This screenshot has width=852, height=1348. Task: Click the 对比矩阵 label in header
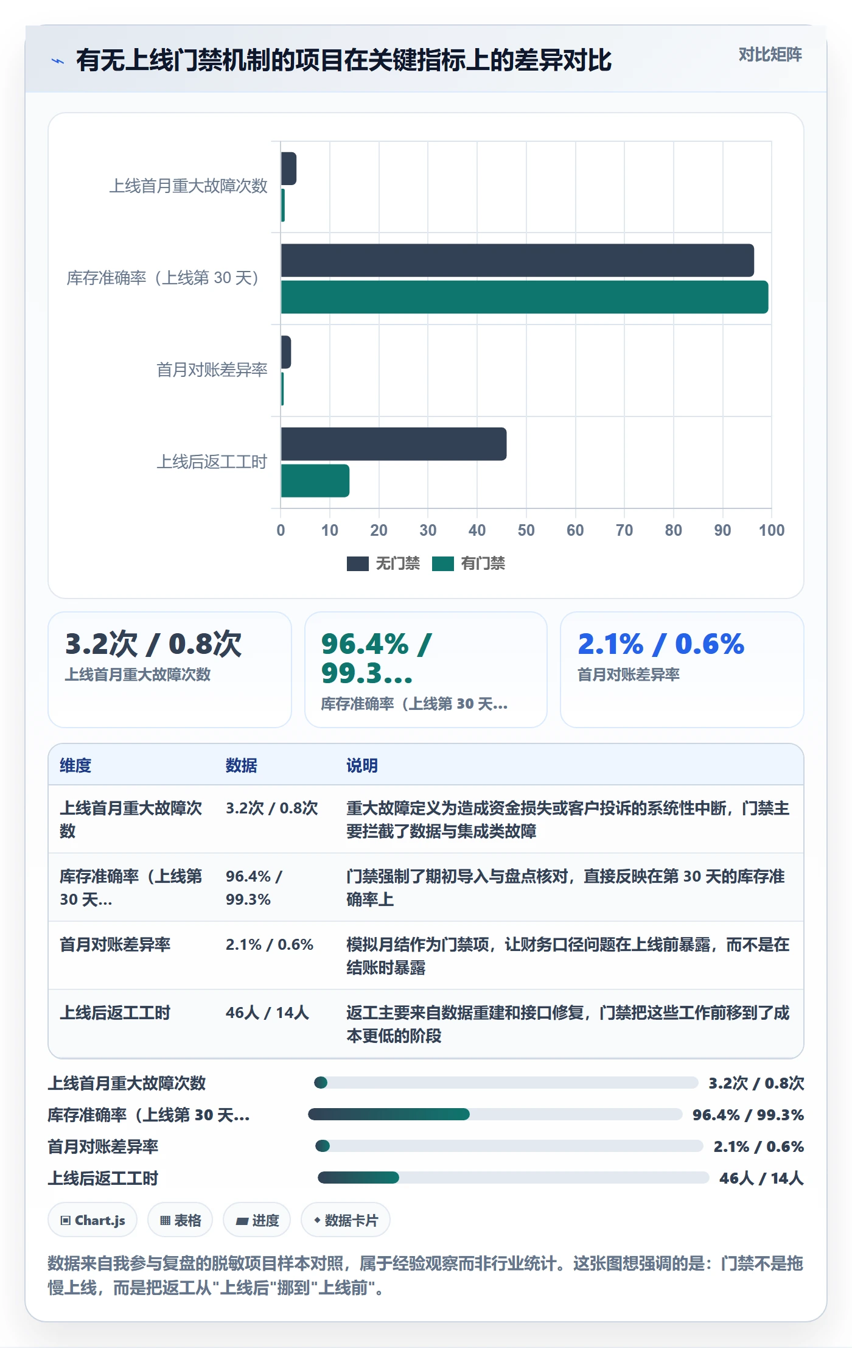click(770, 55)
